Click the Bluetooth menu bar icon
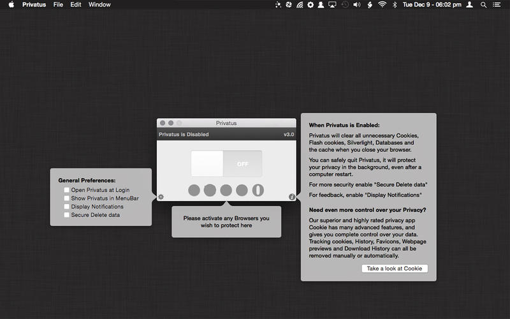The width and height of the screenshot is (510, 319). click(394, 4)
